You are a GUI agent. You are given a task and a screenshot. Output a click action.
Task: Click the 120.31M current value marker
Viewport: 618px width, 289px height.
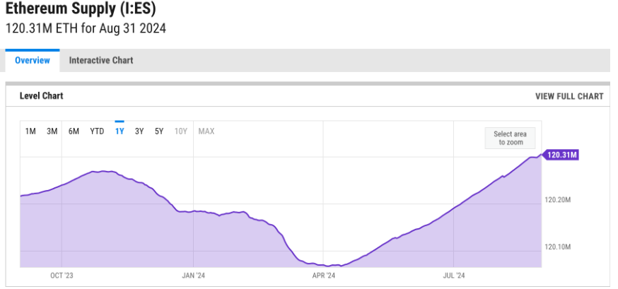pos(560,155)
